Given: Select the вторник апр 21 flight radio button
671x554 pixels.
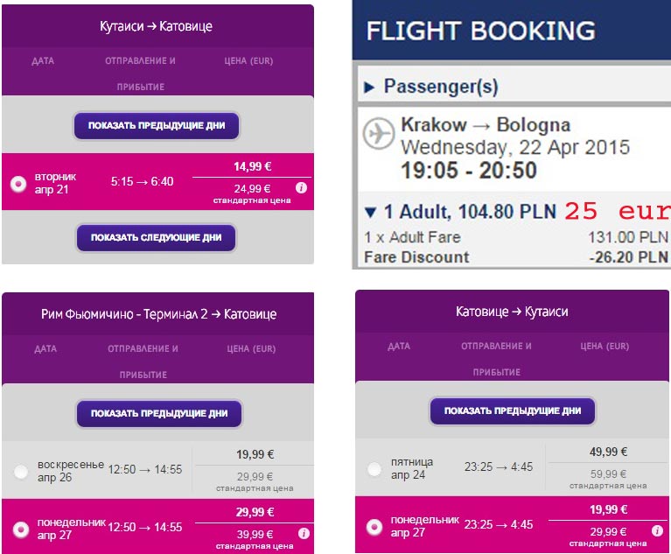Looking at the screenshot, I should tap(17, 184).
